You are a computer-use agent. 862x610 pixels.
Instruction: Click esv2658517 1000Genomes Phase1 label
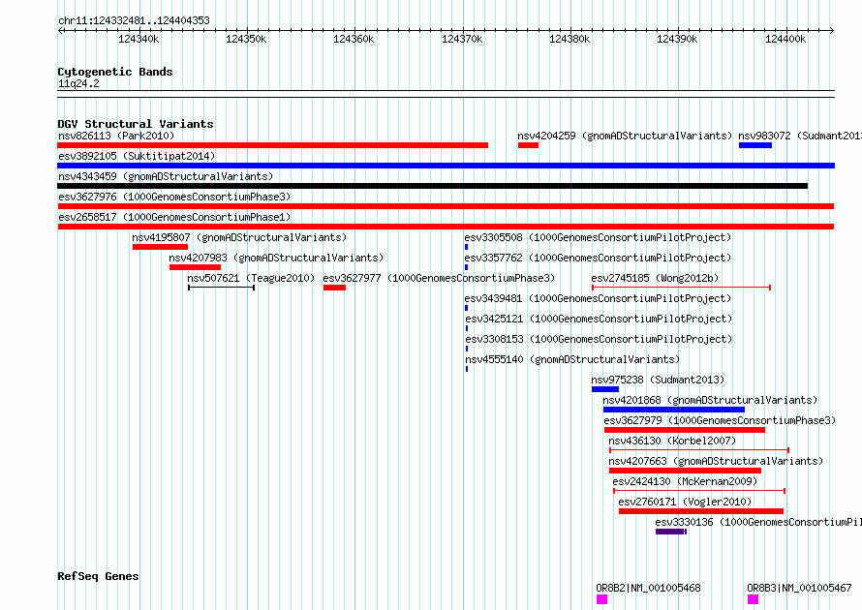pyautogui.click(x=174, y=217)
